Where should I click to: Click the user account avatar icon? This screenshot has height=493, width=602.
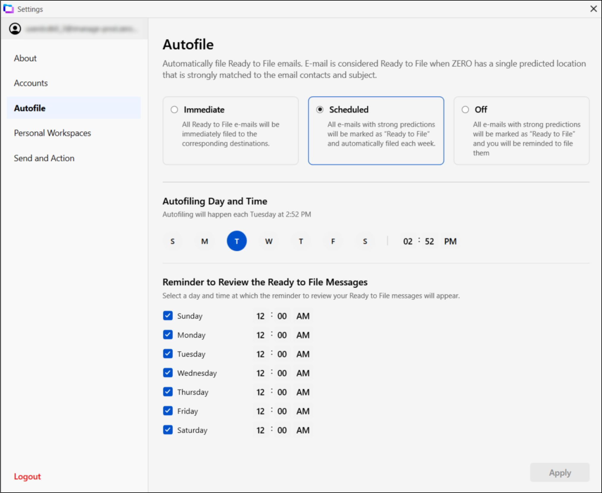point(15,29)
